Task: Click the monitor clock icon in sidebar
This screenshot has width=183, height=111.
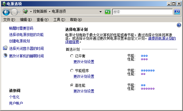Action: 5,48
